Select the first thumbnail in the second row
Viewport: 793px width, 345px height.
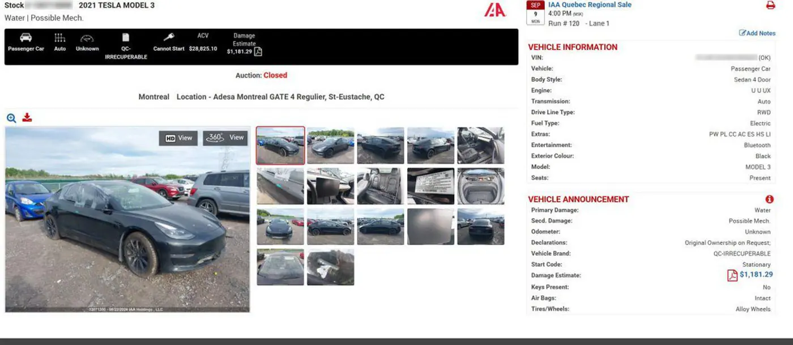tap(280, 186)
